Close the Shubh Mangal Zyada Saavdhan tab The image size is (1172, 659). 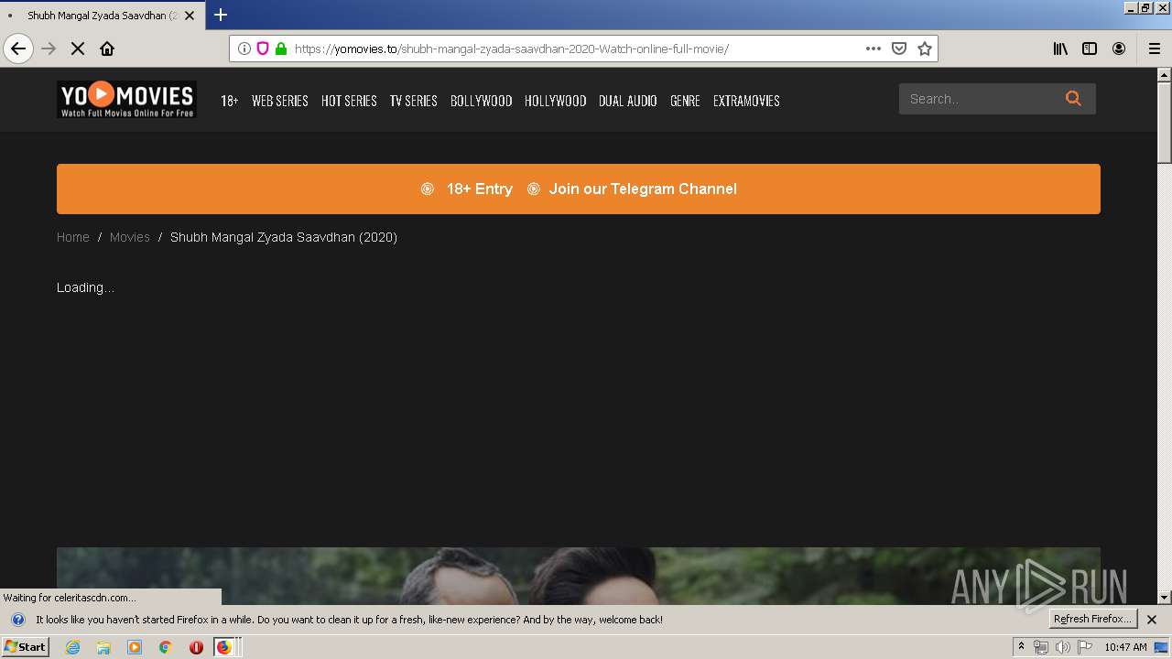click(190, 16)
